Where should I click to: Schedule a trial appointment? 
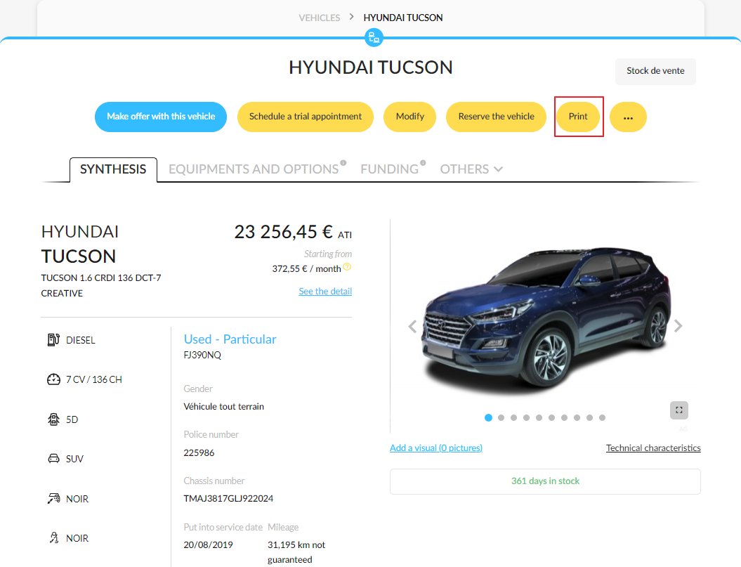click(306, 117)
